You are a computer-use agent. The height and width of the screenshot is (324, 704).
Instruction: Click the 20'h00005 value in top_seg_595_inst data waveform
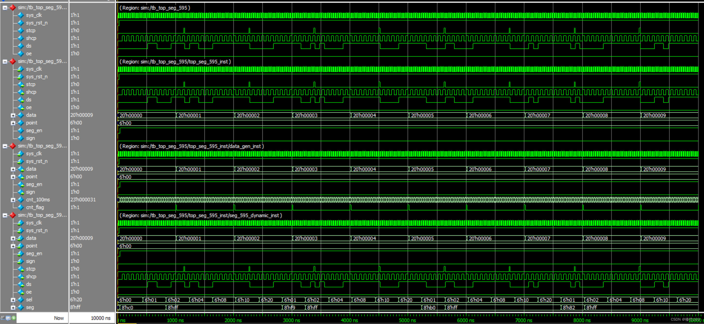point(422,115)
